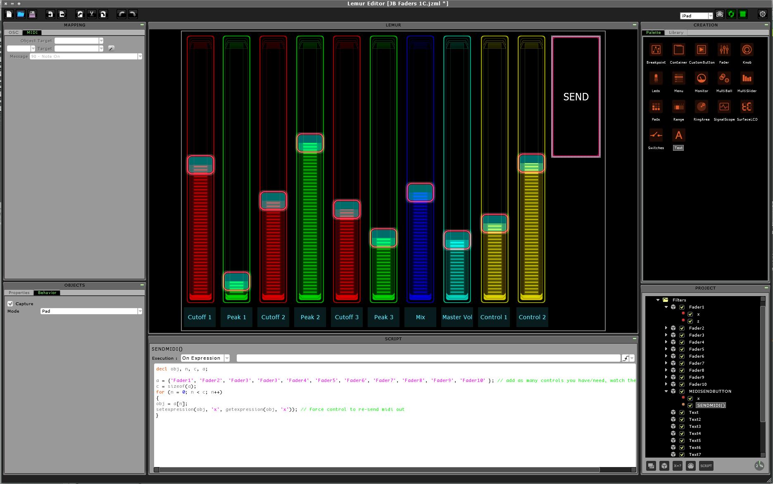773x484 pixels.
Task: Switch to the Palette tab
Action: [653, 33]
